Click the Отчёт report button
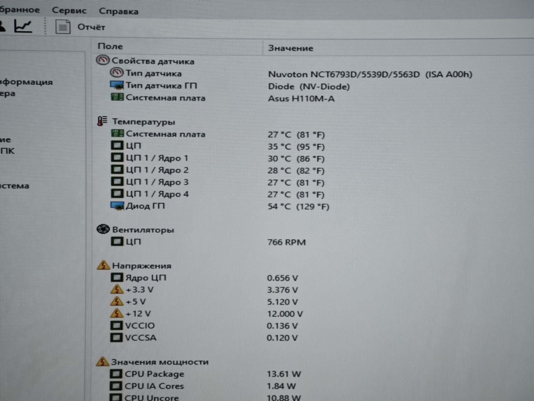The width and height of the screenshot is (534, 401). tap(91, 27)
